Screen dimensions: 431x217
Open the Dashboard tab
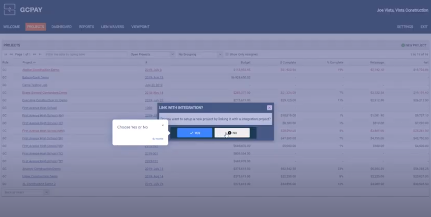click(61, 27)
